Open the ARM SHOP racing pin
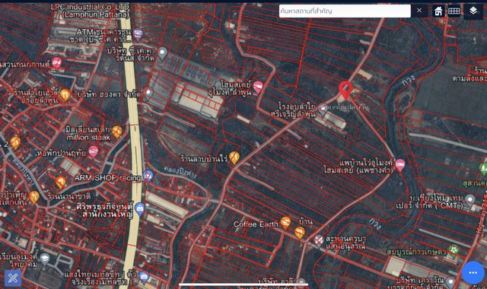The image size is (487, 289). (148, 176)
